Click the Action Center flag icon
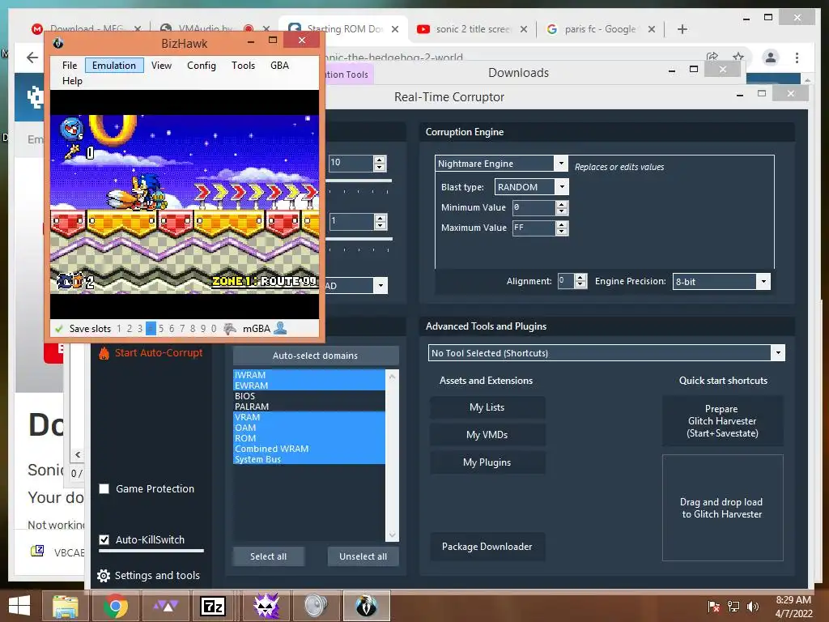Viewport: 829px width, 622px height. tap(714, 607)
